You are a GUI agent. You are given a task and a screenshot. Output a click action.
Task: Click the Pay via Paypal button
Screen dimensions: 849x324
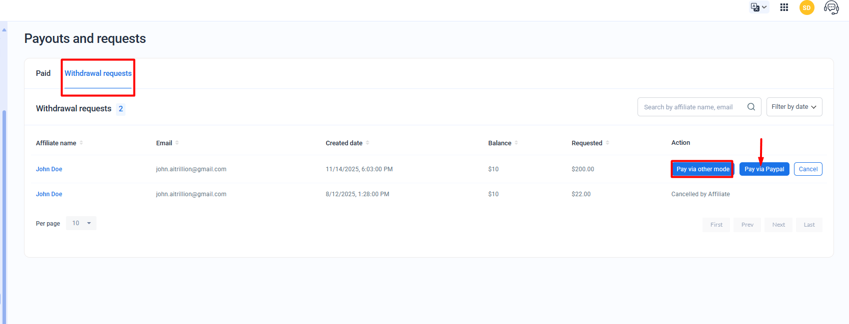tap(764, 169)
